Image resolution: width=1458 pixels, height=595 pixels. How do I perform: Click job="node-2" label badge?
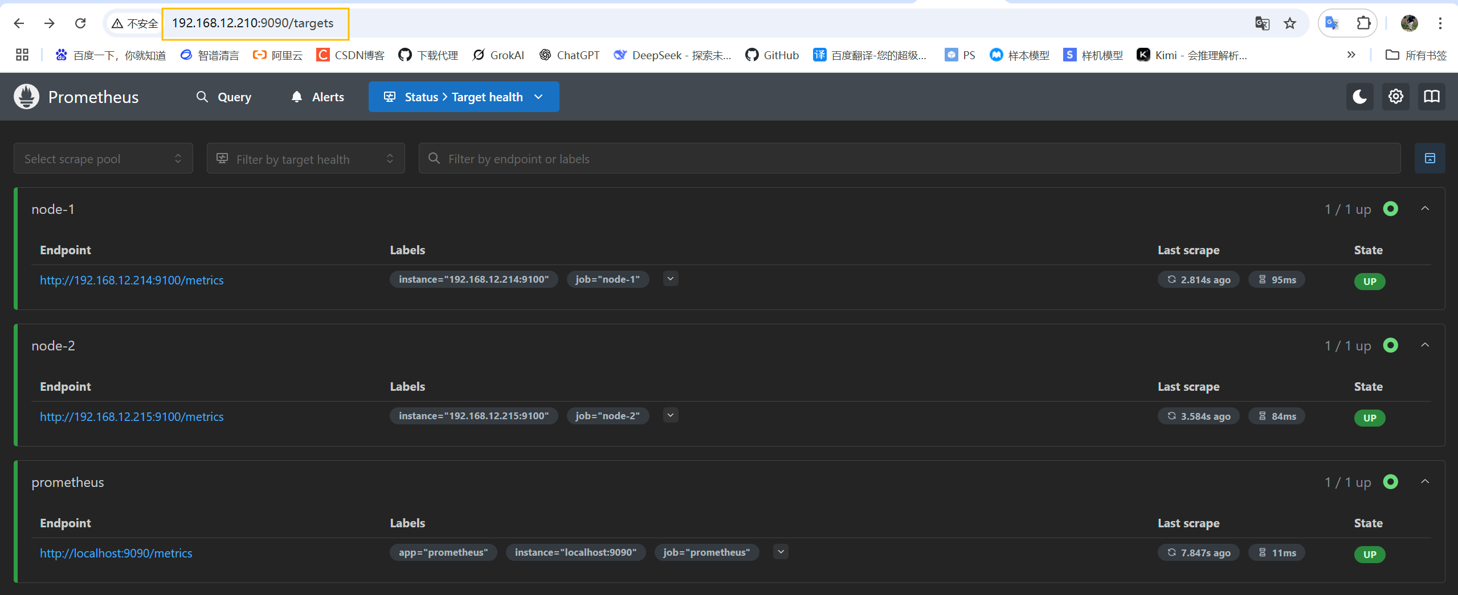tap(607, 416)
